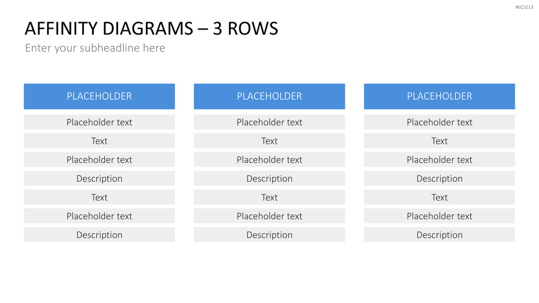Click the first 'Text' box in right column

coord(440,141)
